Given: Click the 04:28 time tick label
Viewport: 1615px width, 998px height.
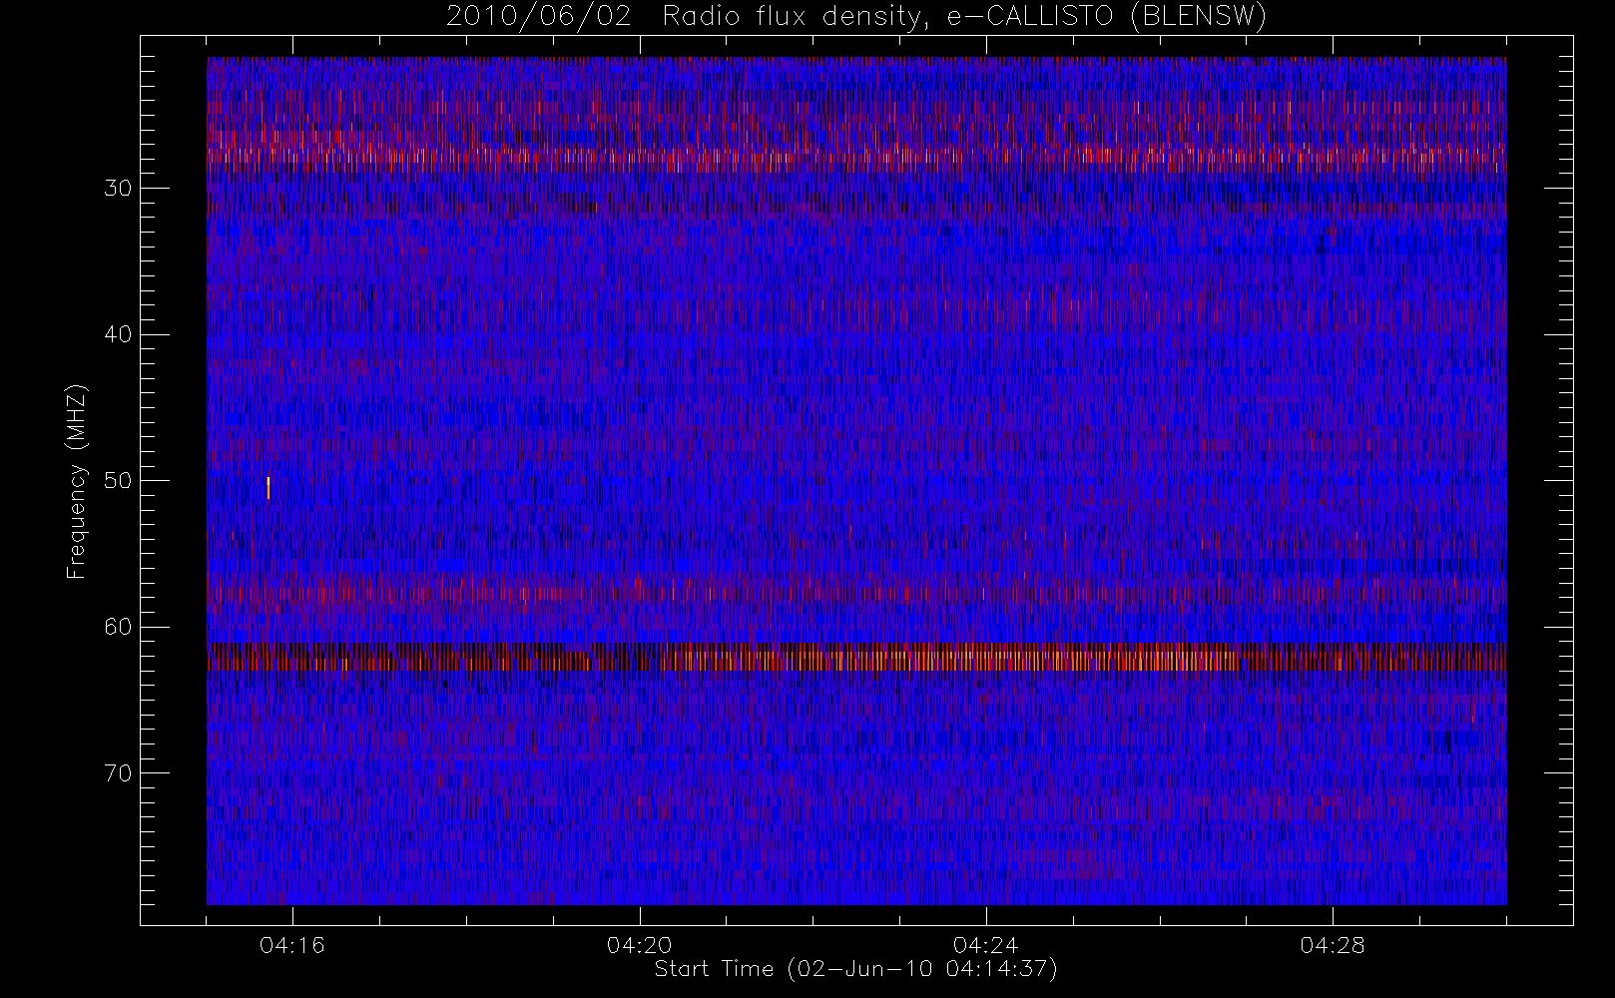Looking at the screenshot, I should tap(1333, 945).
